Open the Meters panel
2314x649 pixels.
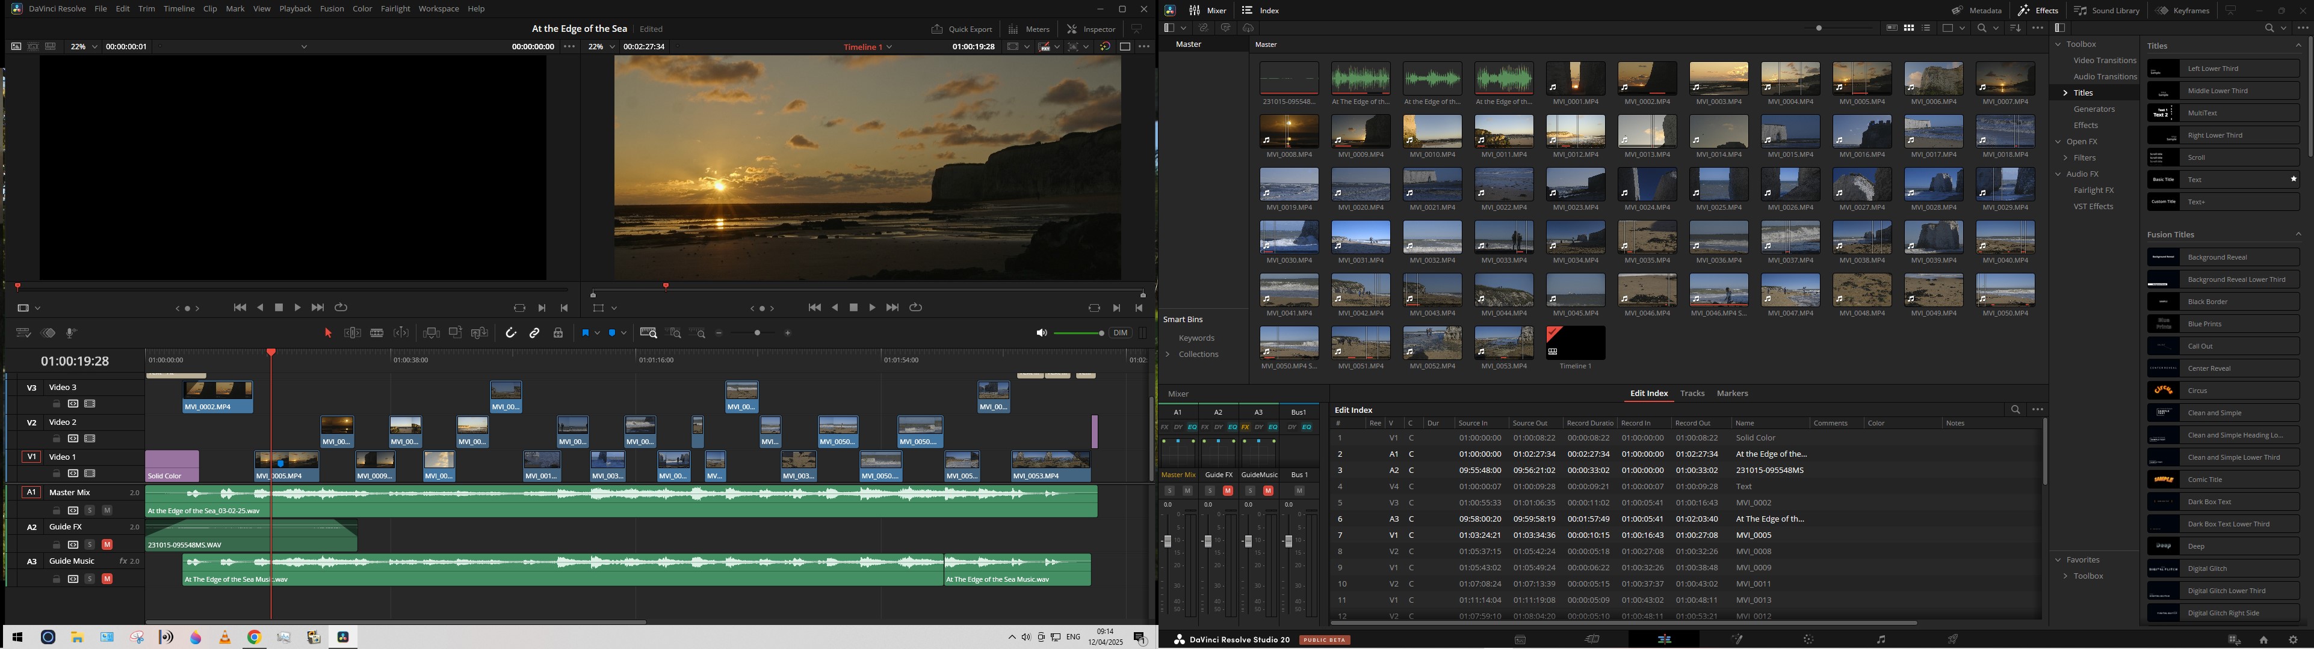pyautogui.click(x=1030, y=29)
